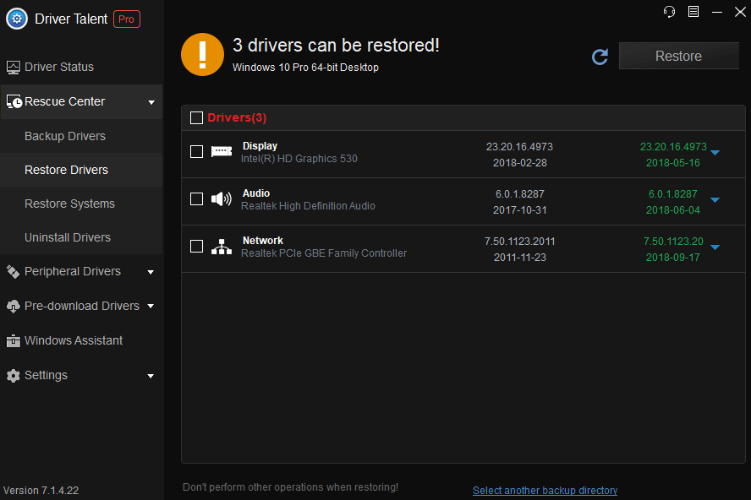Screen dimensions: 751x500
Task: Open the Network backup version dropdown arrow
Action: (715, 247)
